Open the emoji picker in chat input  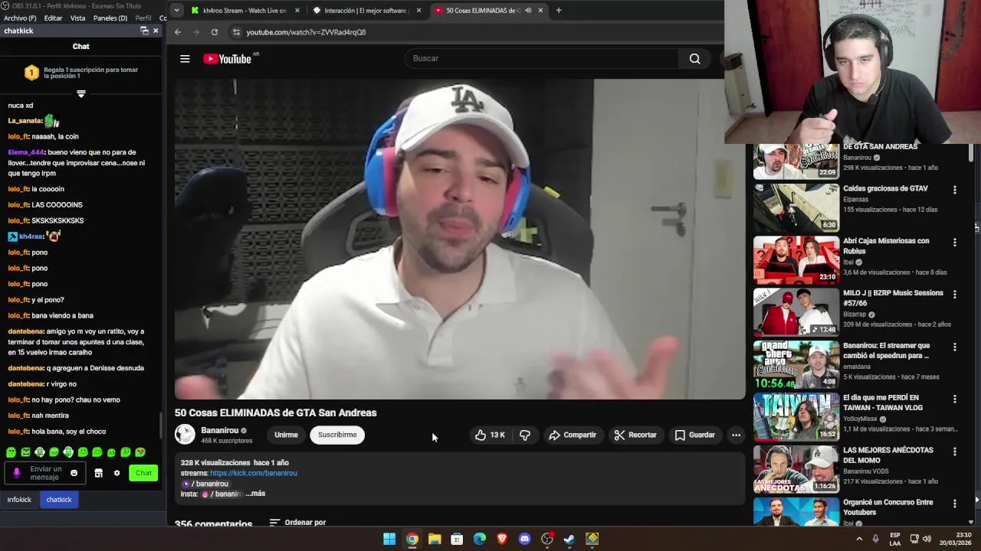click(74, 473)
